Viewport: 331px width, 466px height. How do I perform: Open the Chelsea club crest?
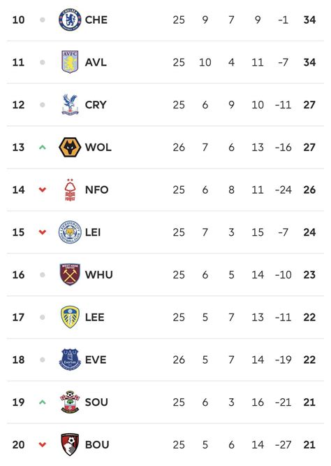click(70, 20)
